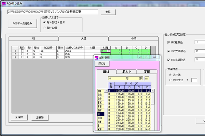
Task: Select FB in the material type list
Action: click(101, 106)
